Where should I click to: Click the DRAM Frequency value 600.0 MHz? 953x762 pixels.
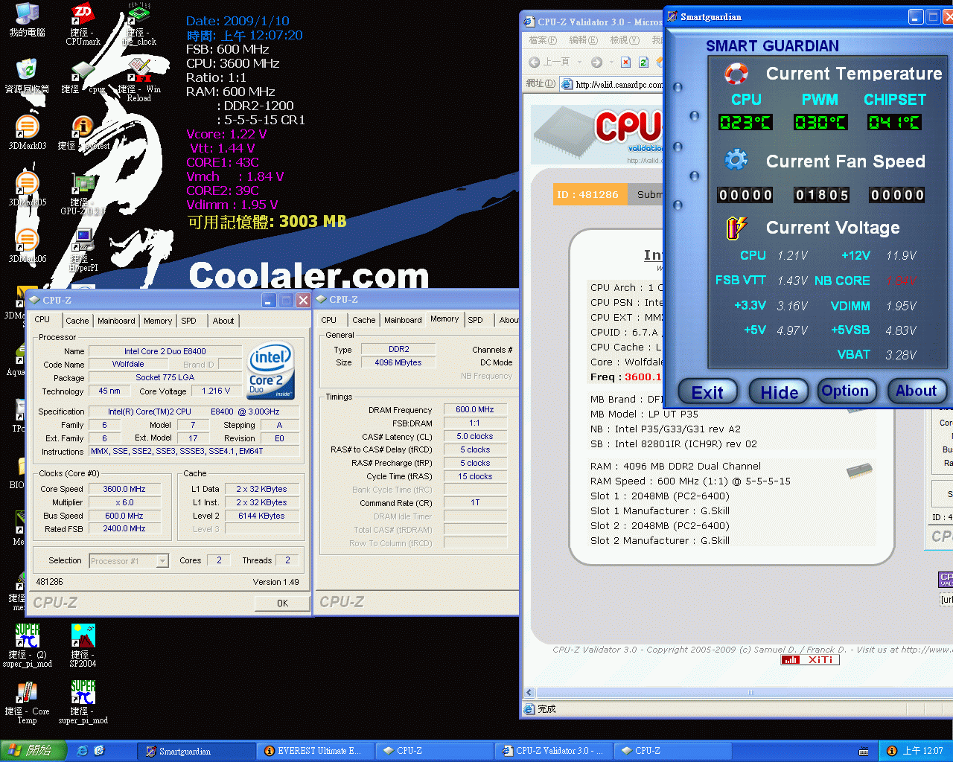(475, 409)
